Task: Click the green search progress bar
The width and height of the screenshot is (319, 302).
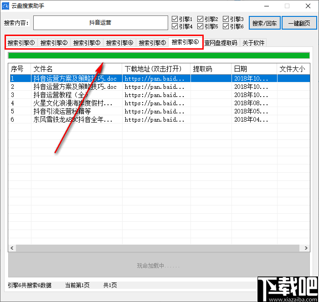Action: [x=159, y=56]
